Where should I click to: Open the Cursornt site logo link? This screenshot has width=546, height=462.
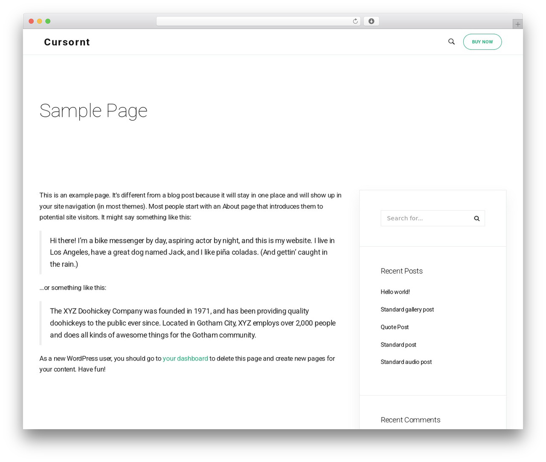(67, 42)
